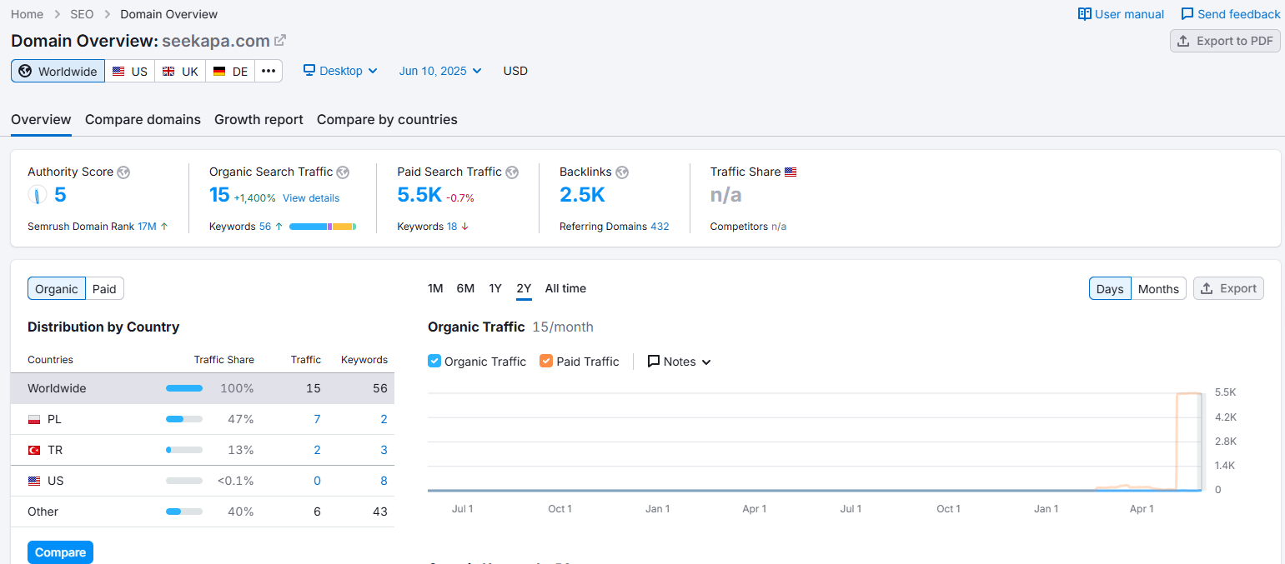Screen dimensions: 1285x564
Task: Select the UK flag database
Action: coord(180,71)
